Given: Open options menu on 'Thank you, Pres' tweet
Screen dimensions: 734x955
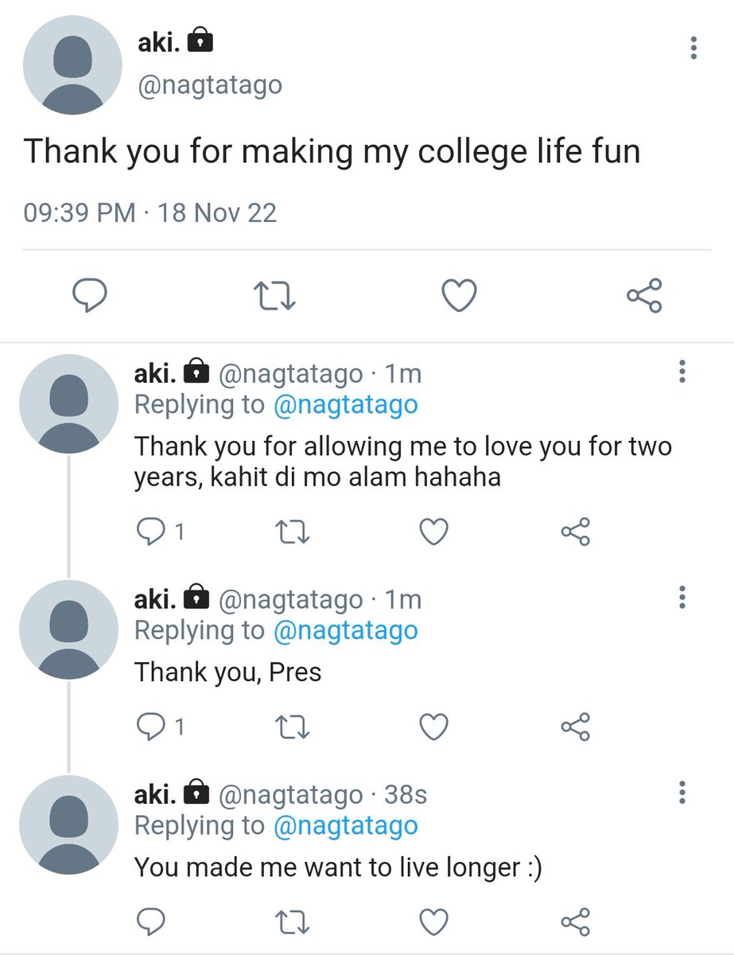Looking at the screenshot, I should [682, 598].
